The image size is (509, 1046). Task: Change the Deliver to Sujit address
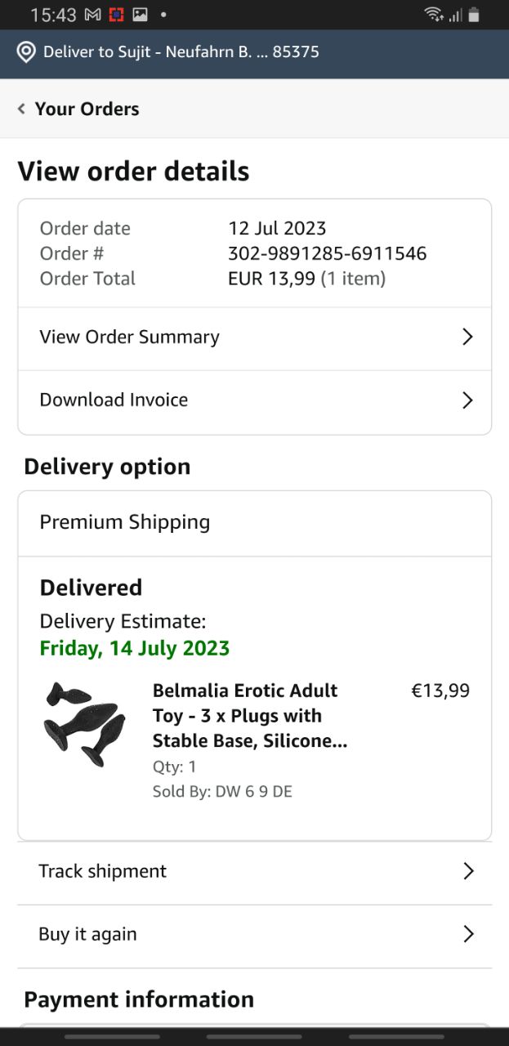coord(181,52)
